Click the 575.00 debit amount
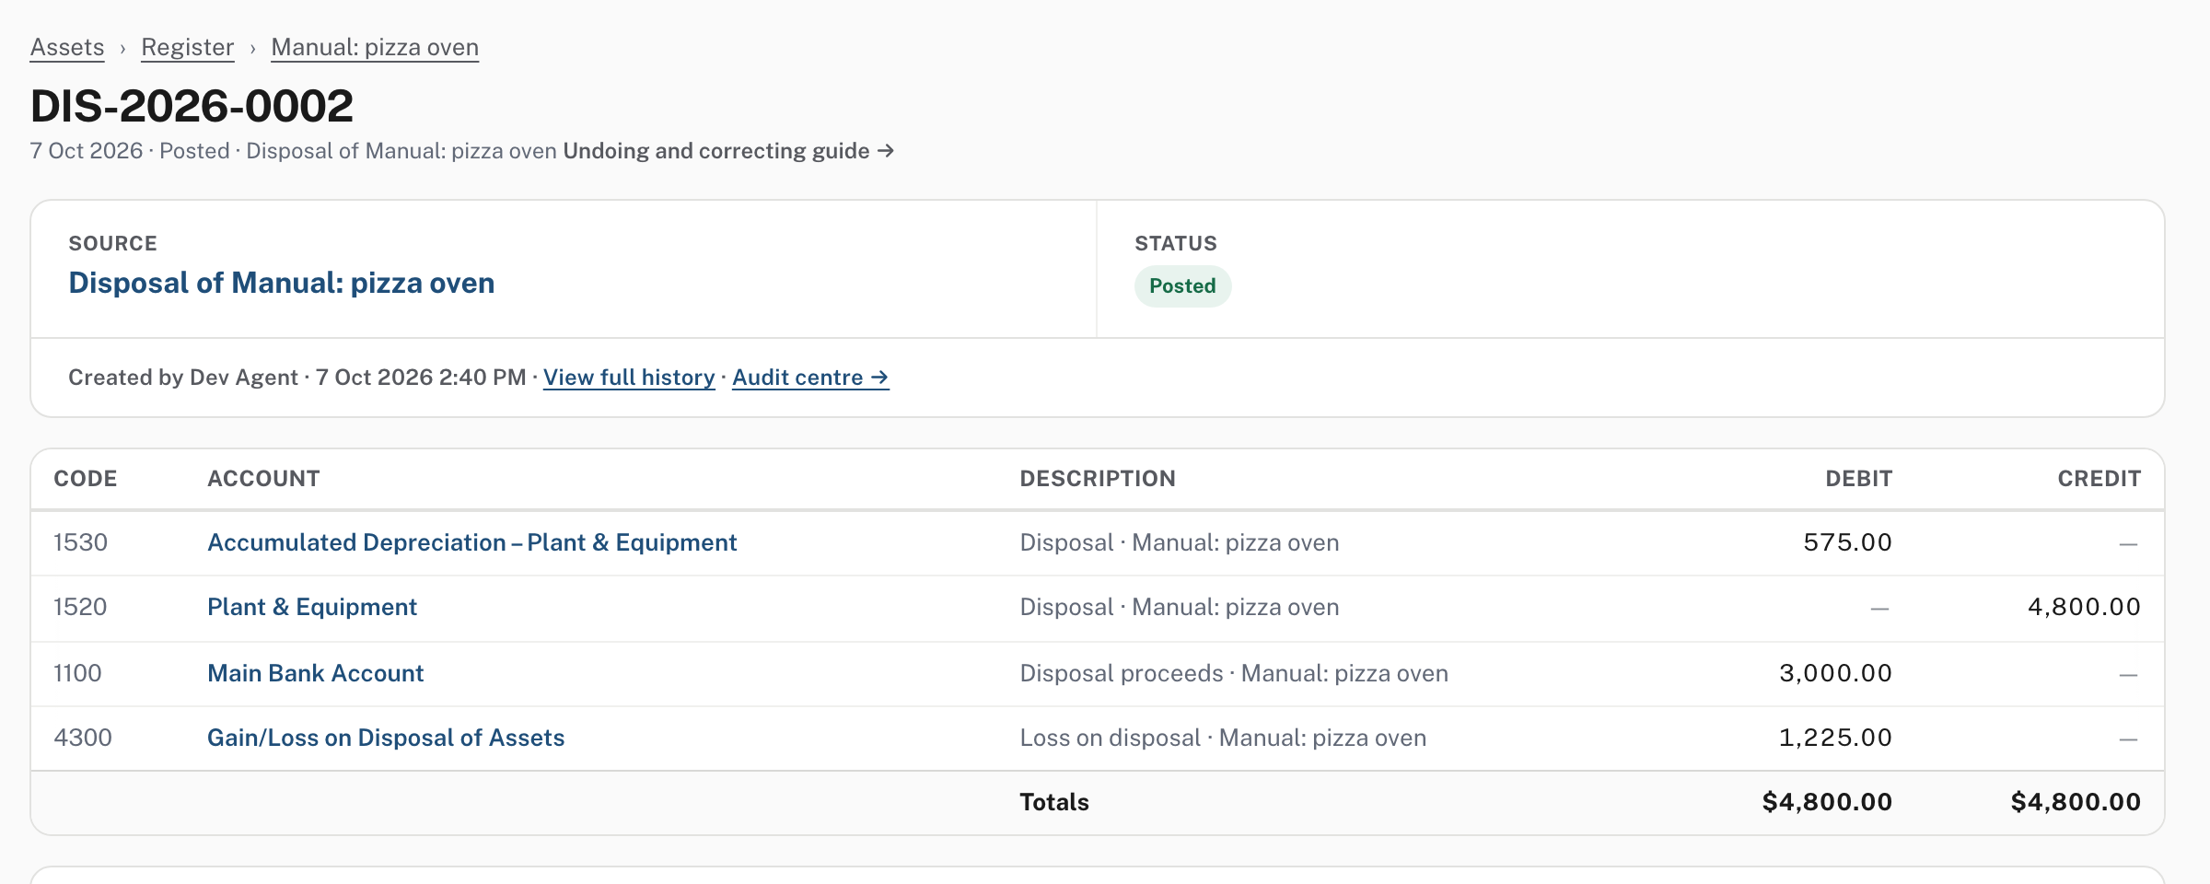Screen dimensions: 2210x884 (x=1847, y=542)
